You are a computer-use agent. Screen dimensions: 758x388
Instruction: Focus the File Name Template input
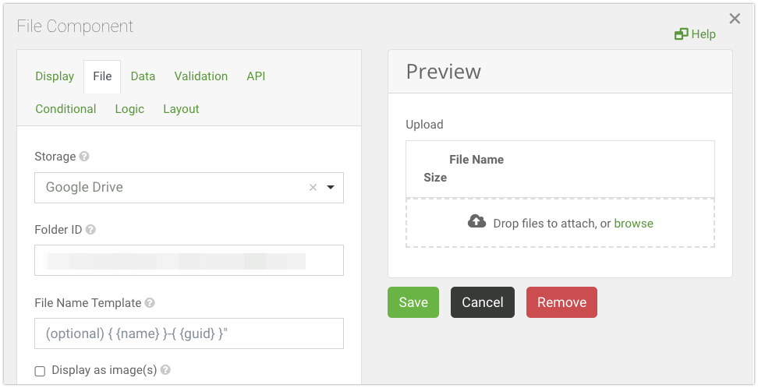(x=189, y=333)
